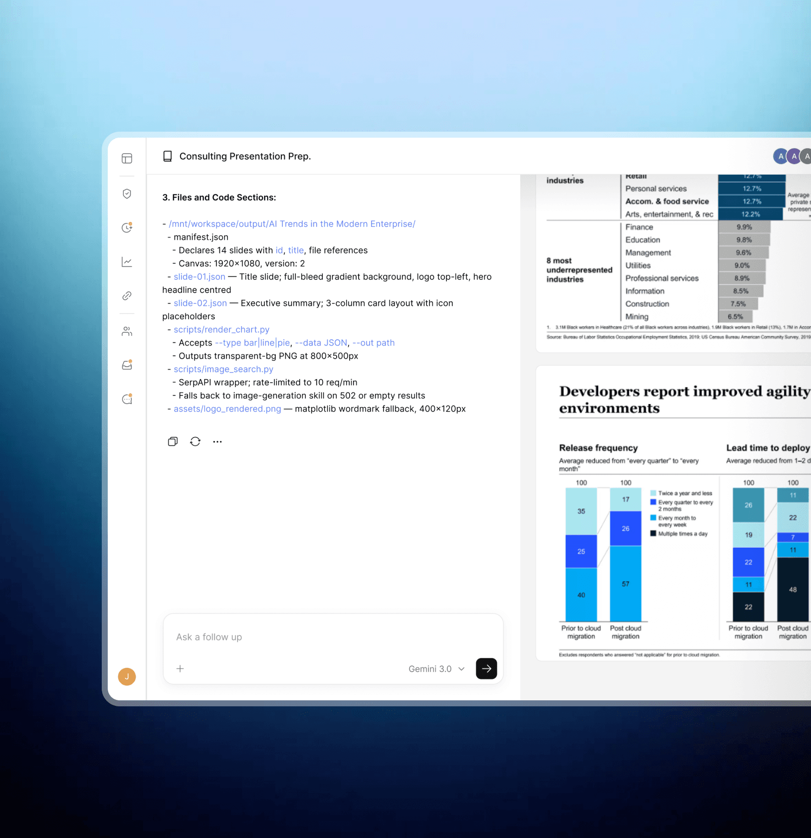Viewport: 811px width, 838px height.
Task: Click the plus attachment icon
Action: coord(180,669)
